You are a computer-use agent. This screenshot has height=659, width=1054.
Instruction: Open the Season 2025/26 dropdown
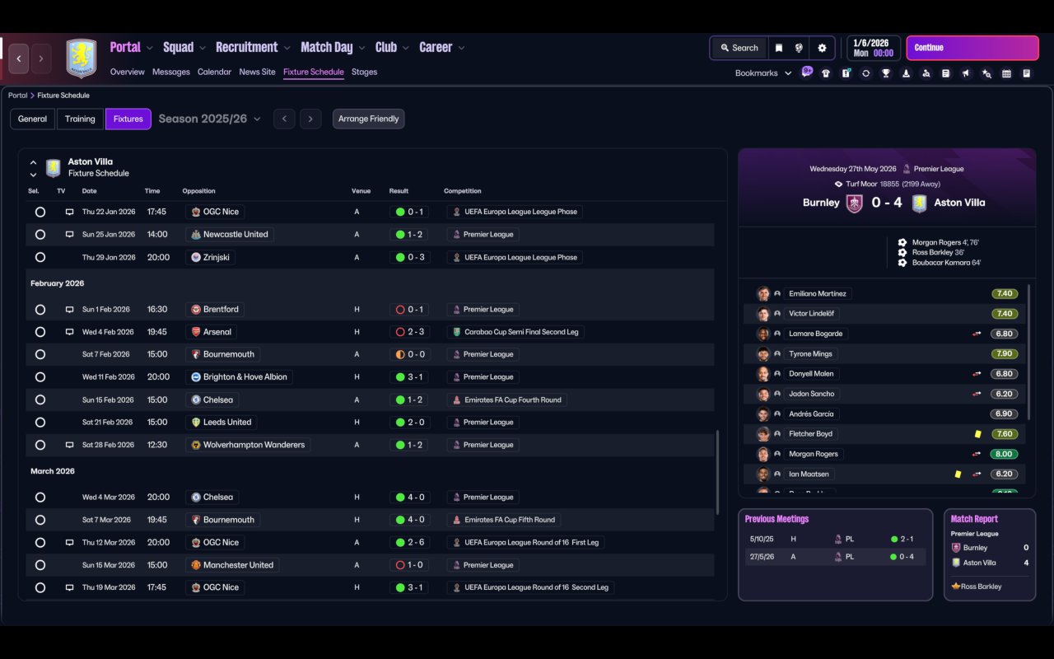(210, 119)
